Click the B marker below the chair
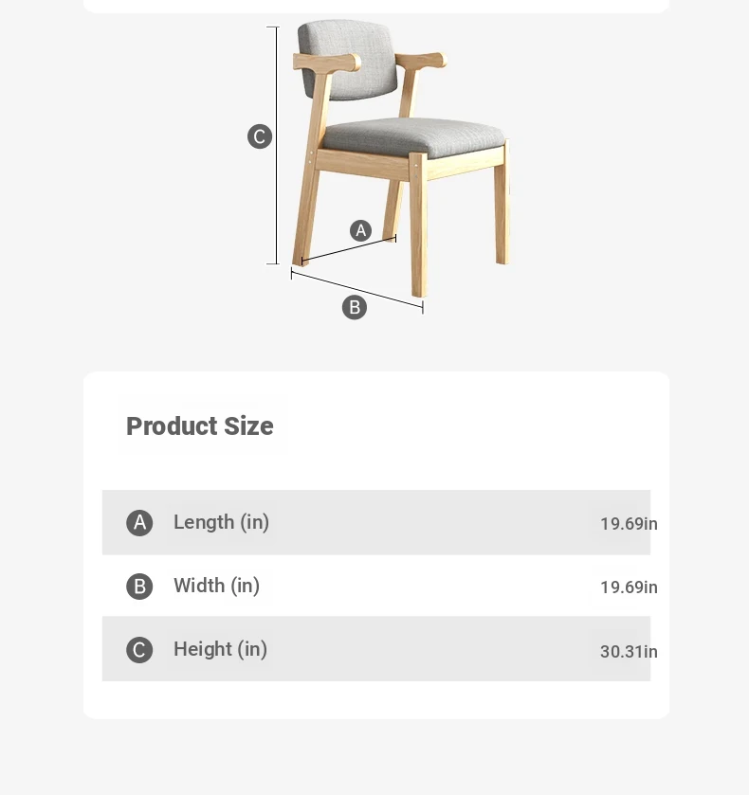 pyautogui.click(x=355, y=307)
